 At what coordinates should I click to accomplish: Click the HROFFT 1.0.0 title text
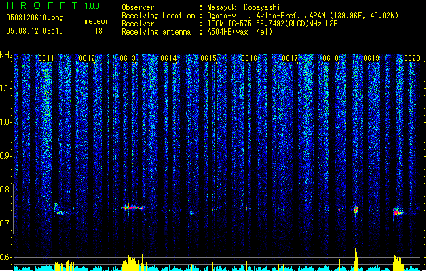(53, 5)
